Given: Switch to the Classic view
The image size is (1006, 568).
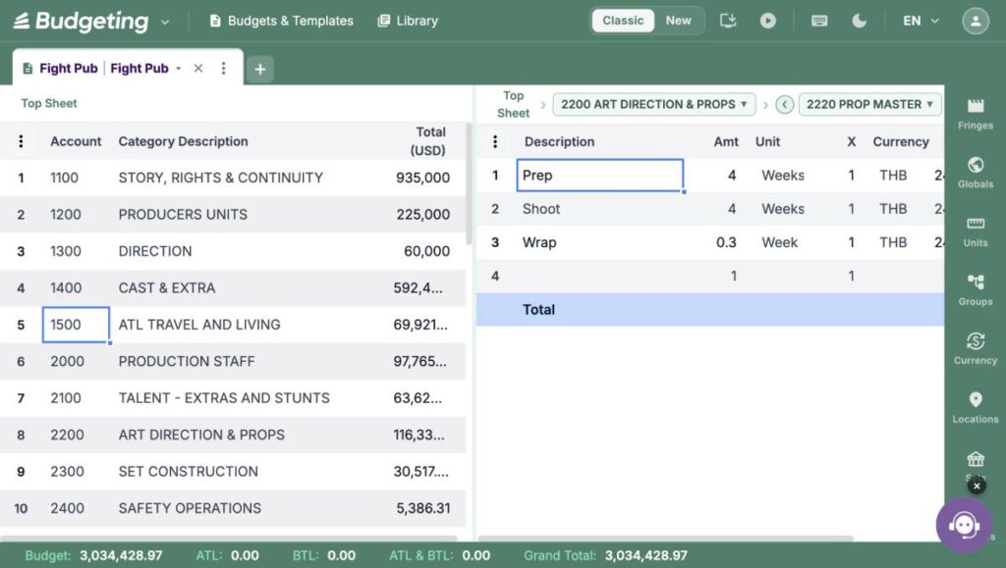Looking at the screenshot, I should (622, 21).
